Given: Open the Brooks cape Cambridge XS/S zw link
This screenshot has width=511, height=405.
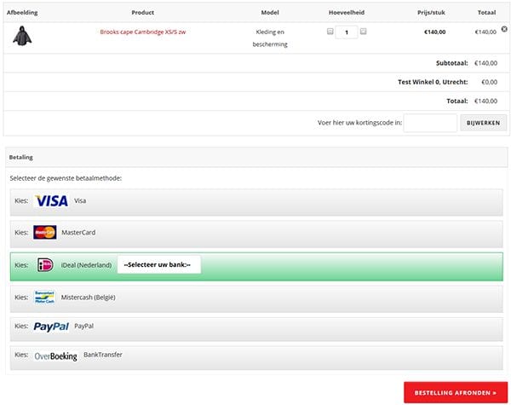Looking at the screenshot, I should pyautogui.click(x=143, y=32).
